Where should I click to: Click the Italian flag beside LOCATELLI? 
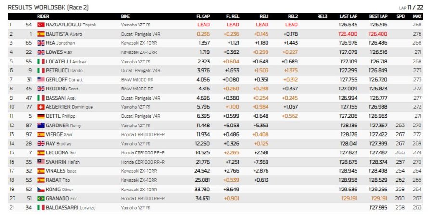(40, 61)
